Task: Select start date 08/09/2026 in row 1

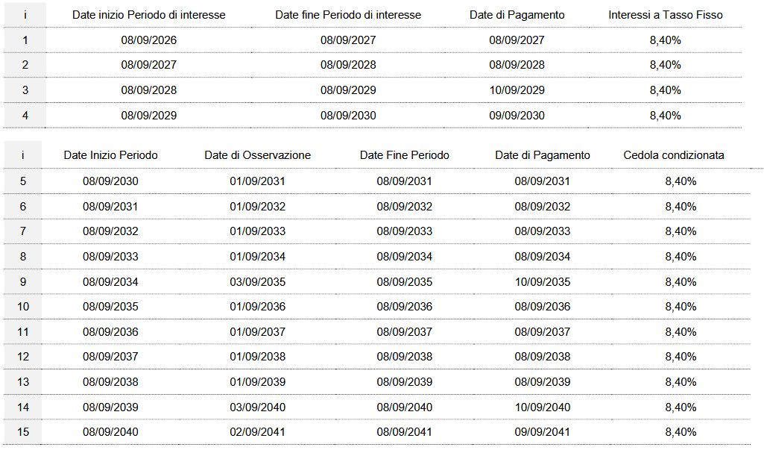Action: pyautogui.click(x=148, y=40)
